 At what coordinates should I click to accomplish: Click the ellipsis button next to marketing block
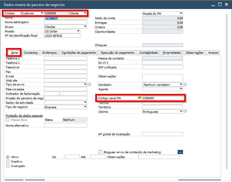coord(180,152)
